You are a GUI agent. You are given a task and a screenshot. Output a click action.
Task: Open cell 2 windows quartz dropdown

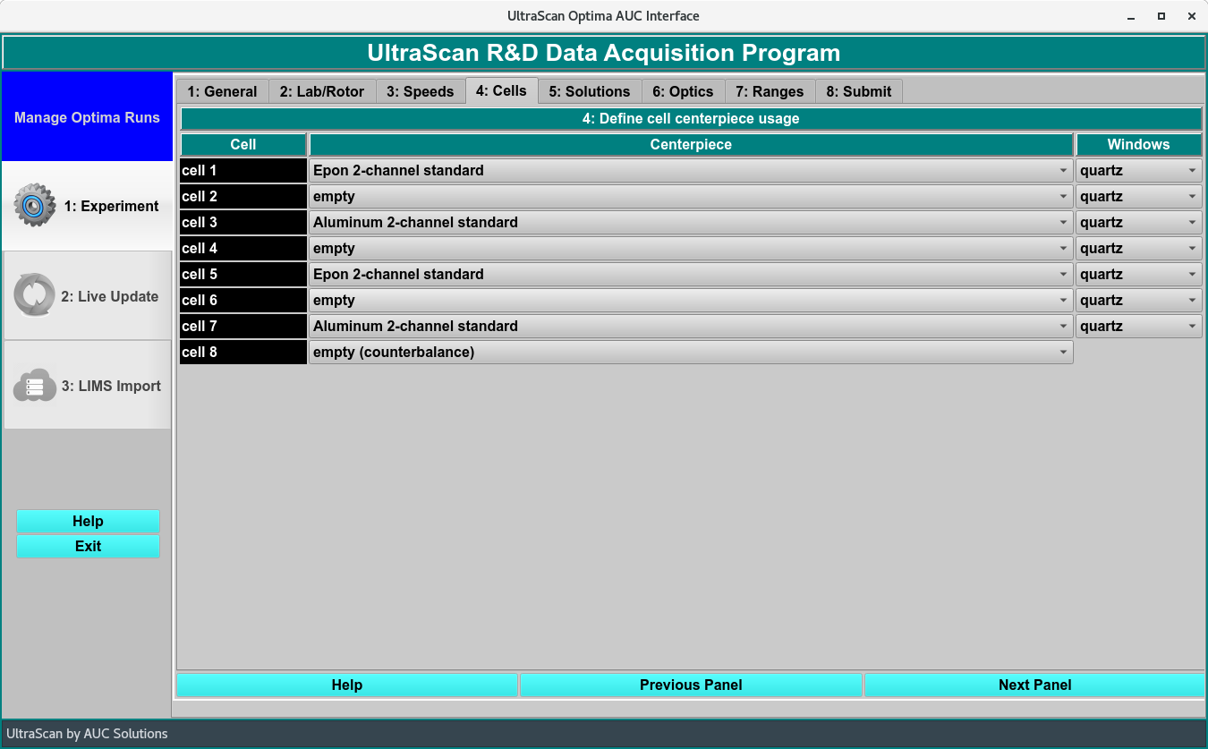(1137, 197)
